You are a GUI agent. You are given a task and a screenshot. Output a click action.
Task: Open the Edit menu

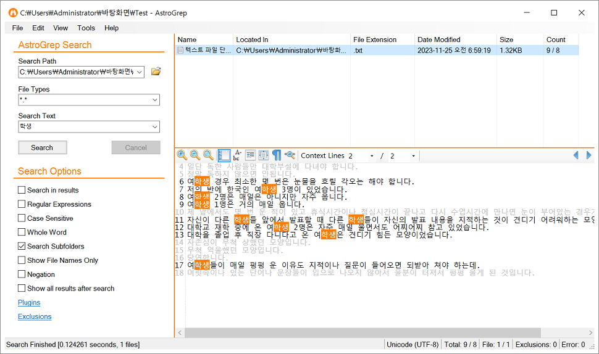pyautogui.click(x=38, y=28)
